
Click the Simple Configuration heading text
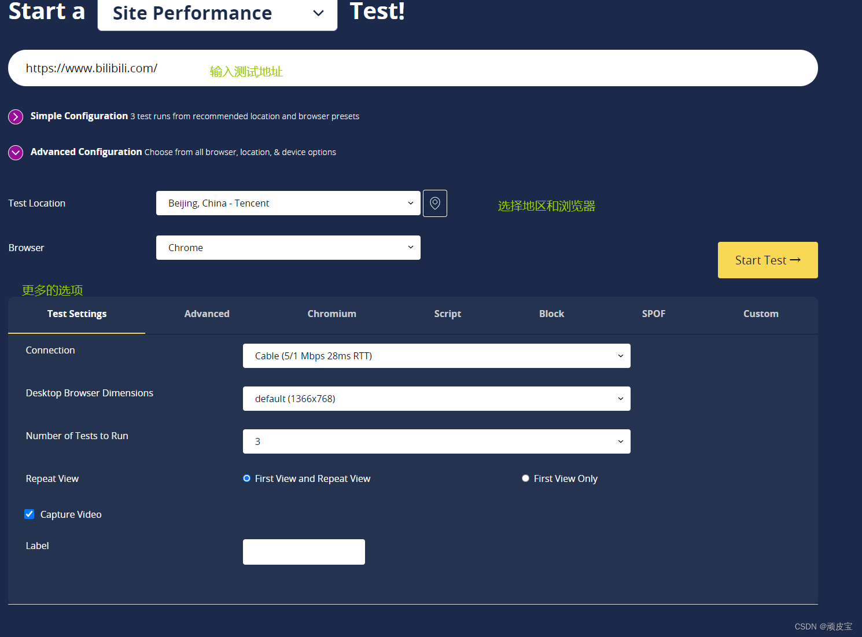(79, 116)
